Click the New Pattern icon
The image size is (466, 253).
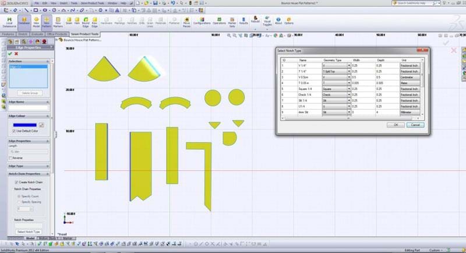46,22
